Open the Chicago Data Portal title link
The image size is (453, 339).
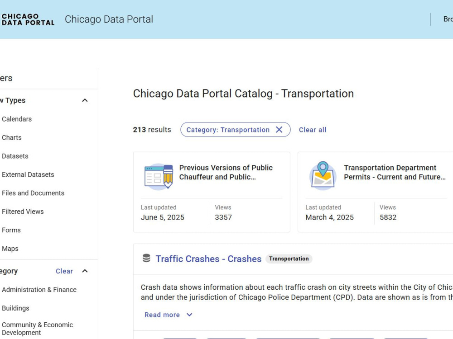[109, 19]
